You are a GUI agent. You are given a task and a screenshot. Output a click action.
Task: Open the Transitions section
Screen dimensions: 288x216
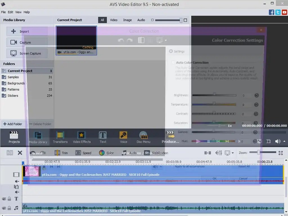pyautogui.click(x=60, y=137)
